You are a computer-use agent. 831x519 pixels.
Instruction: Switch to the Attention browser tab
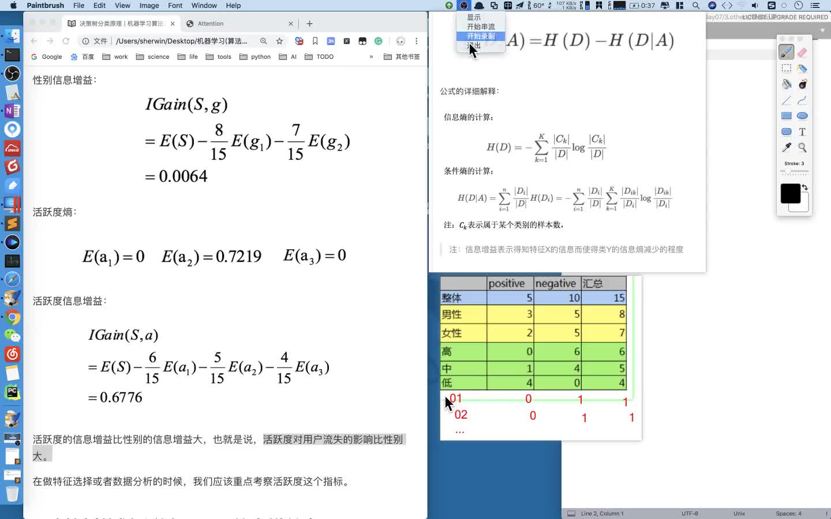pos(211,24)
